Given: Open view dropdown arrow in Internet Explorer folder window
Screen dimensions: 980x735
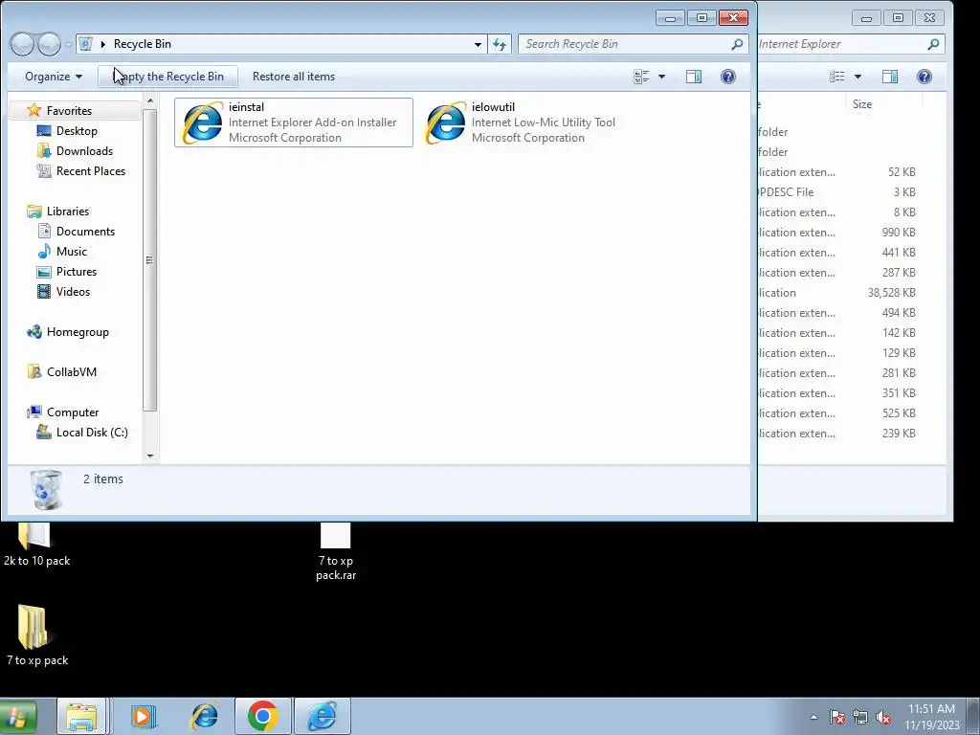Looking at the screenshot, I should [x=858, y=77].
